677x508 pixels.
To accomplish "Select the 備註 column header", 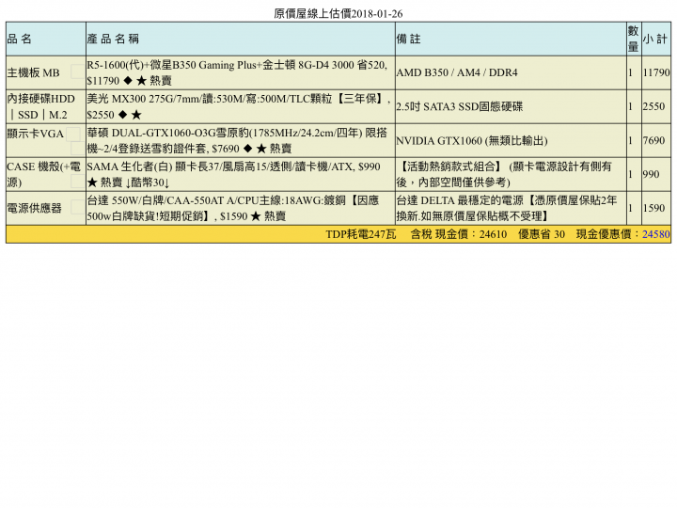I will pyautogui.click(x=511, y=39).
